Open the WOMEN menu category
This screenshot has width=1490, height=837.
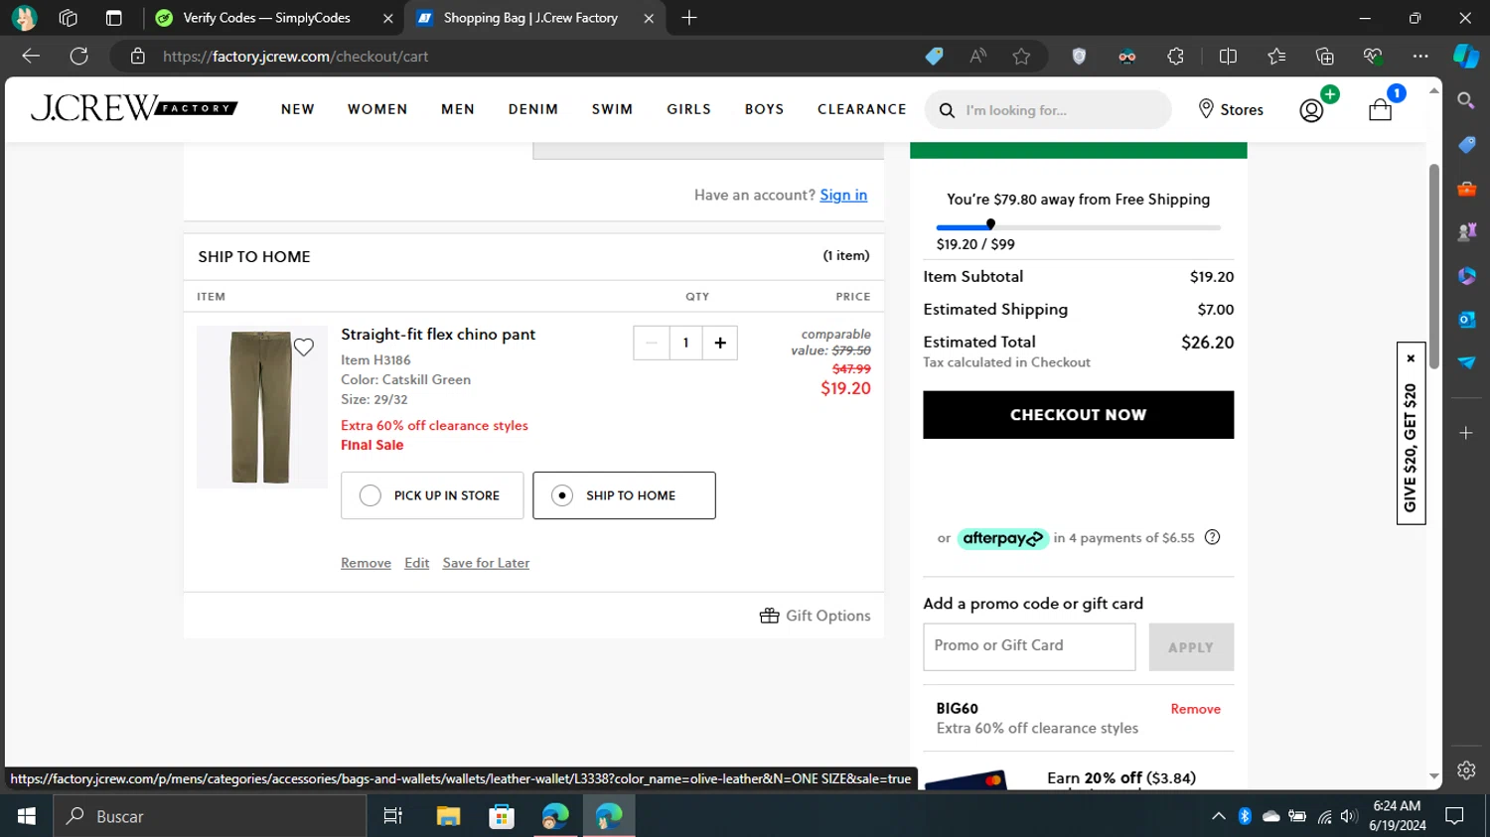pyautogui.click(x=377, y=109)
